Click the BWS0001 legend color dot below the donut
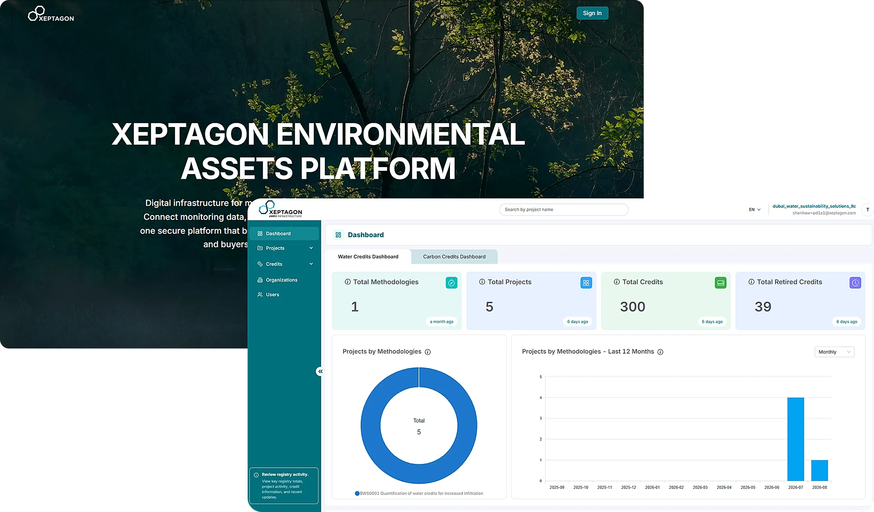The height and width of the screenshot is (512, 874). point(357,494)
